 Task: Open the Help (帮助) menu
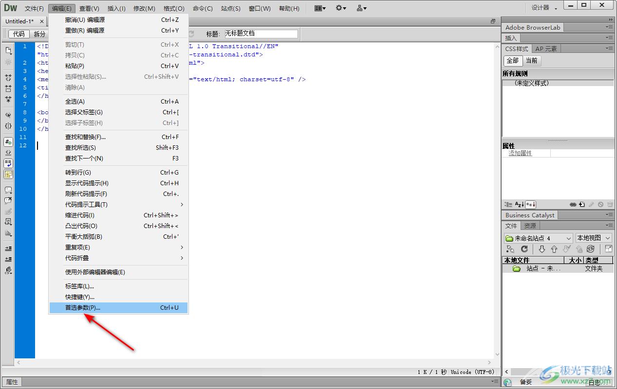click(289, 8)
